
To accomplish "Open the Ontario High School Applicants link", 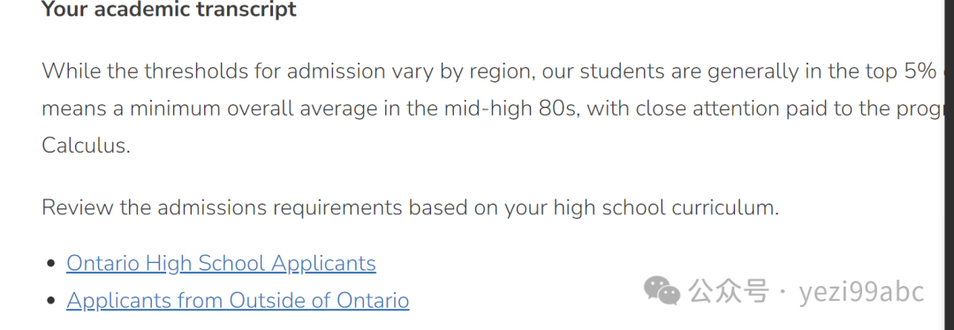I will tap(221, 264).
